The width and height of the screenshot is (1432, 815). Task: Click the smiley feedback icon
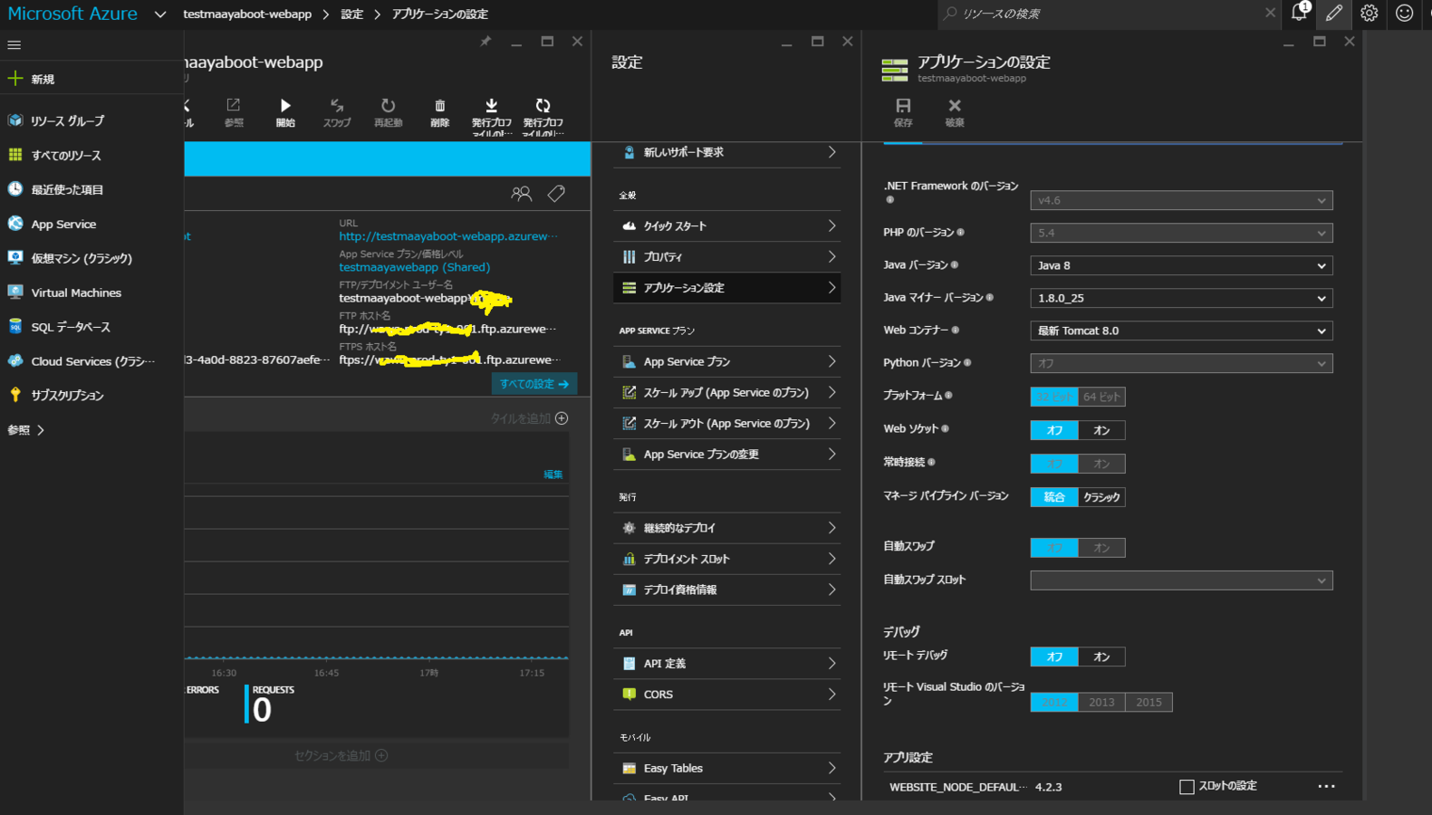coord(1404,13)
